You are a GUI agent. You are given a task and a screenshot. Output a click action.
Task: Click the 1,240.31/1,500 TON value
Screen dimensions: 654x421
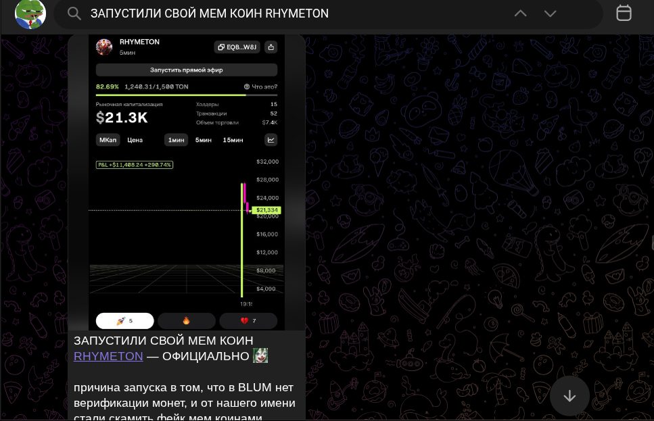point(156,86)
